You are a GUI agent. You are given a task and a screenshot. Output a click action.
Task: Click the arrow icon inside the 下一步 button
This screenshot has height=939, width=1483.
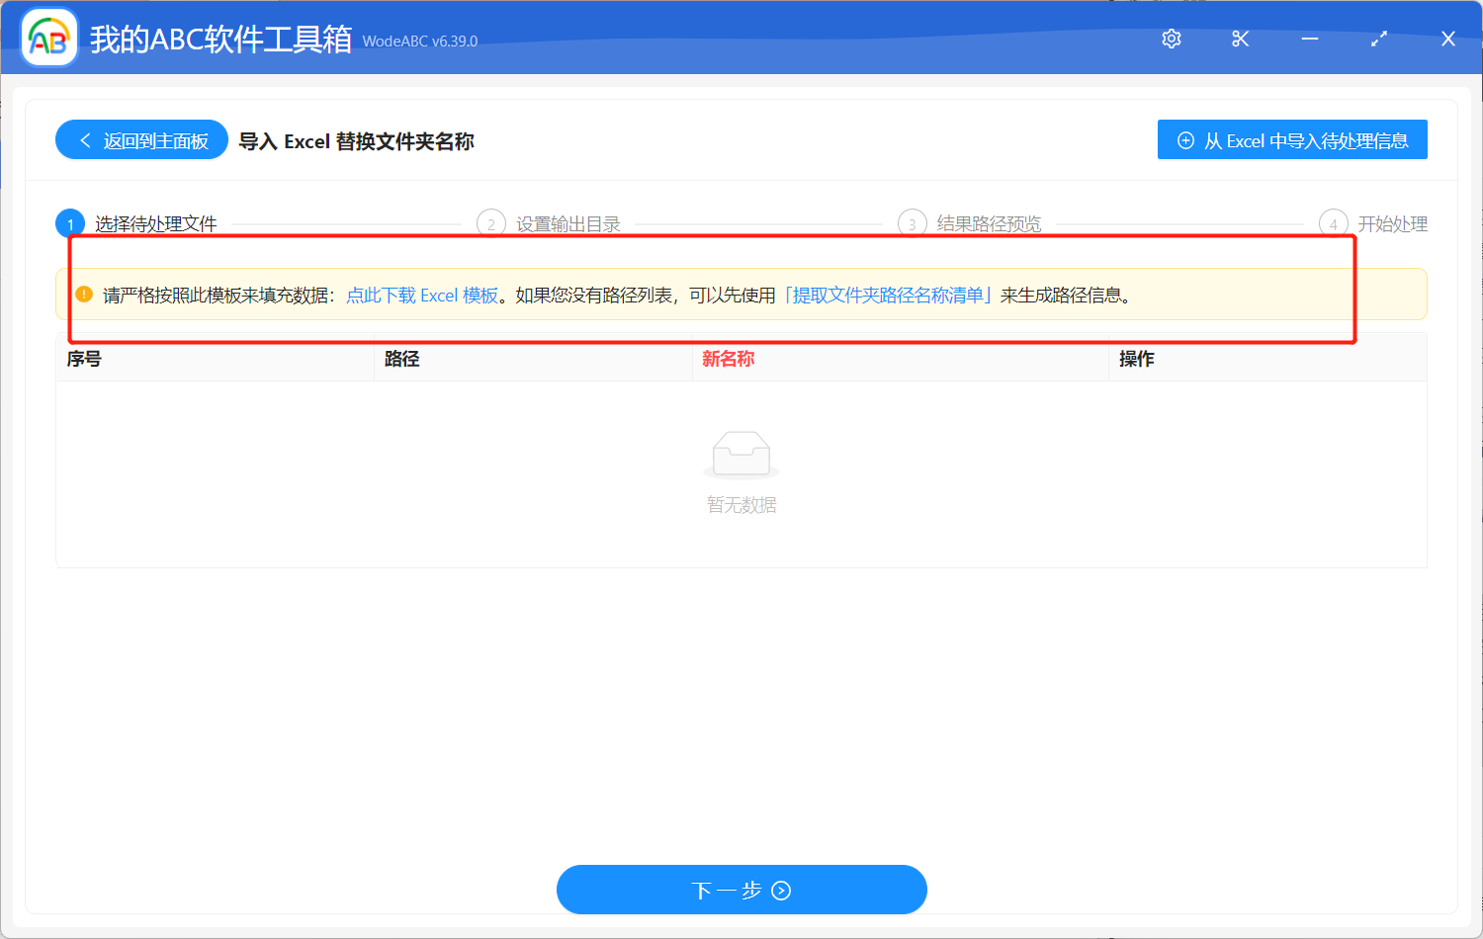[x=781, y=890]
